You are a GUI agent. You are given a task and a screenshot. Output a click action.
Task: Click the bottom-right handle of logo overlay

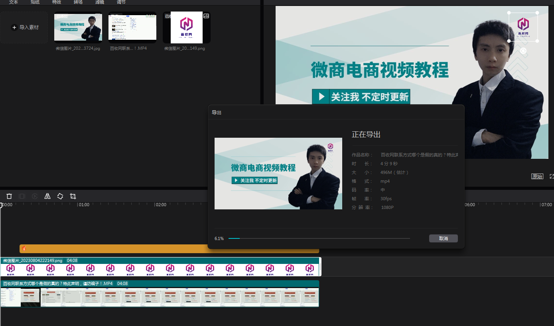[537, 41]
